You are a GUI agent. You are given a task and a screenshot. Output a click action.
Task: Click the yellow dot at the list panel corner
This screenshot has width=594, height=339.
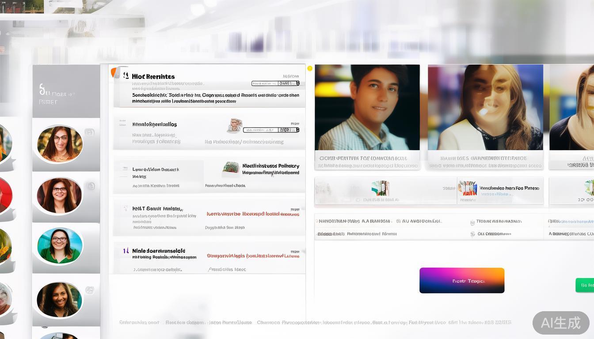(x=310, y=68)
